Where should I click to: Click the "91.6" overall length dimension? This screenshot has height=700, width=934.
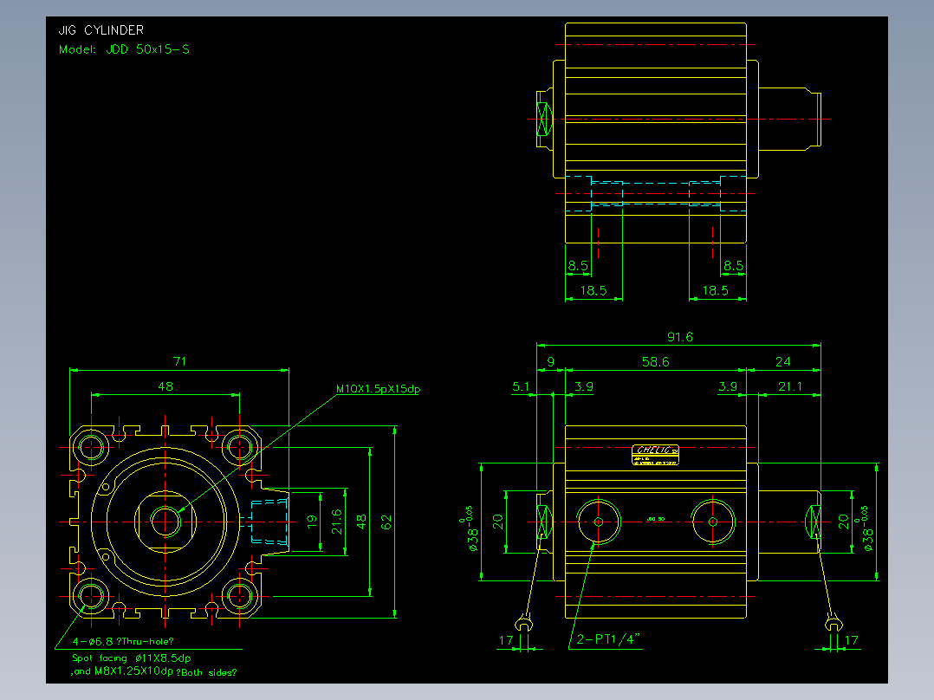coord(679,337)
